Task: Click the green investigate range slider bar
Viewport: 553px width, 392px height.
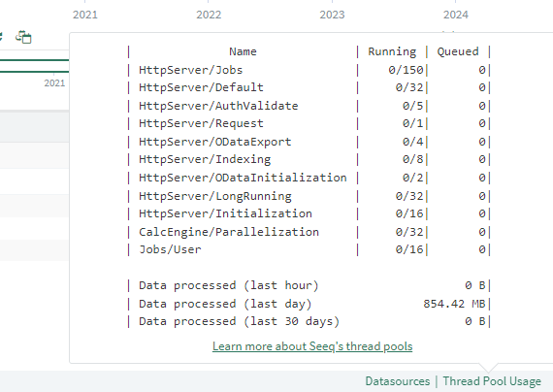Action: 34,66
